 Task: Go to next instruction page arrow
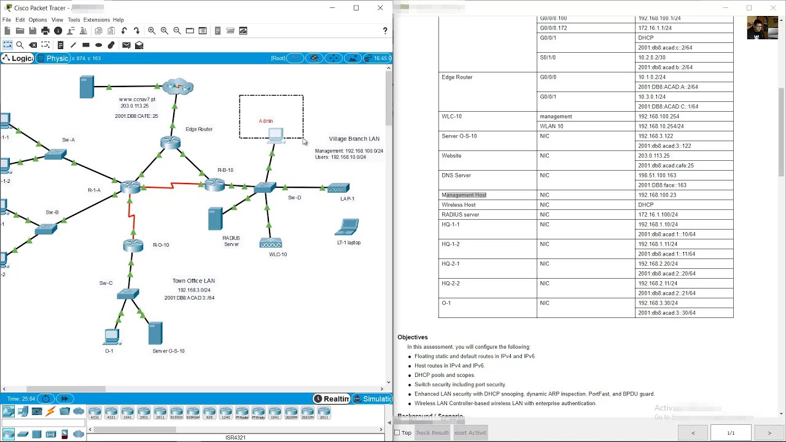[x=769, y=433]
